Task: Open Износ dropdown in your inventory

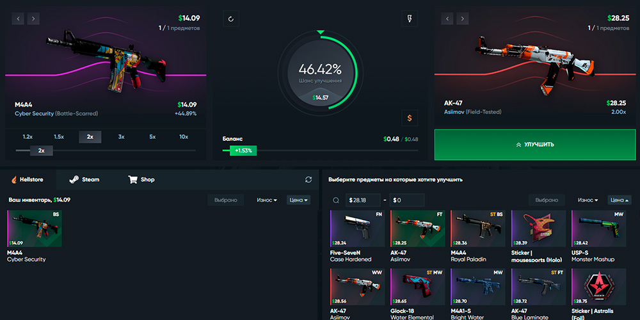Action: (x=267, y=200)
